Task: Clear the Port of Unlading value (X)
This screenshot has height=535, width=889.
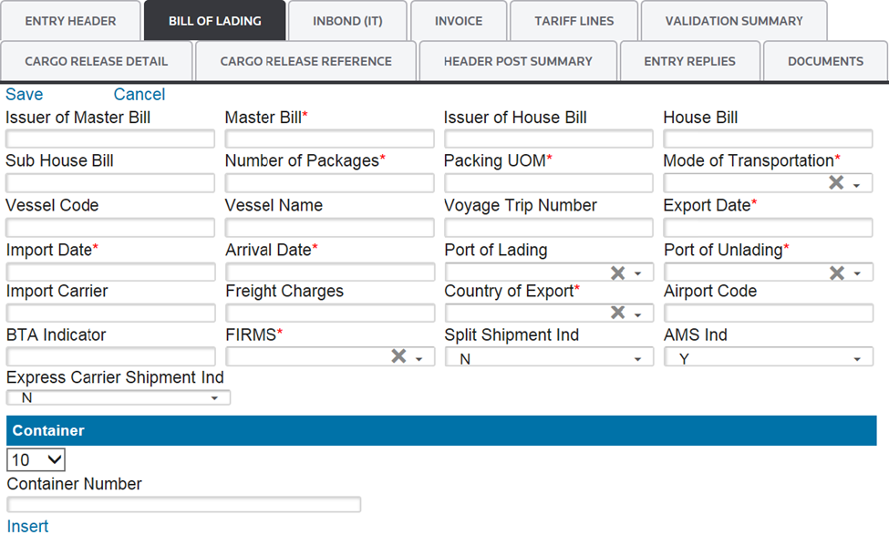Action: (x=836, y=273)
